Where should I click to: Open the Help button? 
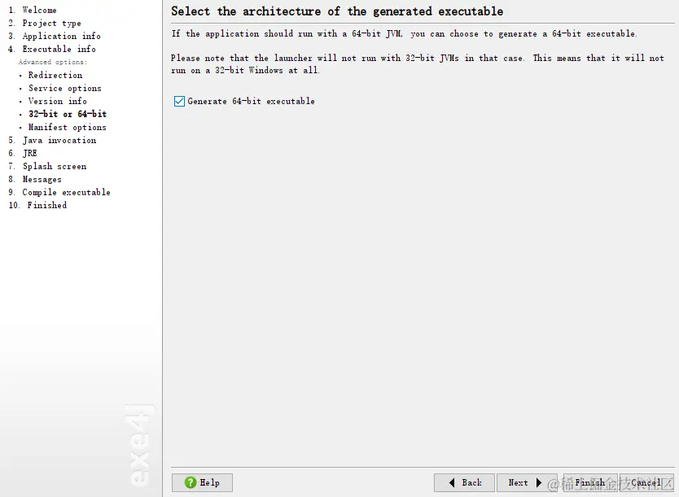pos(202,482)
